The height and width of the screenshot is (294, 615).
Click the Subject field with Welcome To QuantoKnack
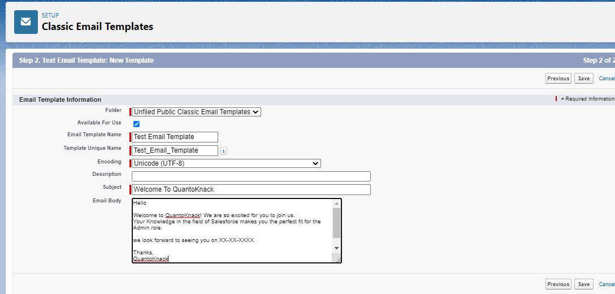pyautogui.click(x=251, y=189)
